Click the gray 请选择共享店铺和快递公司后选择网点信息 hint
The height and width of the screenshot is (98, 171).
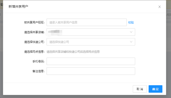[x=73, y=52]
